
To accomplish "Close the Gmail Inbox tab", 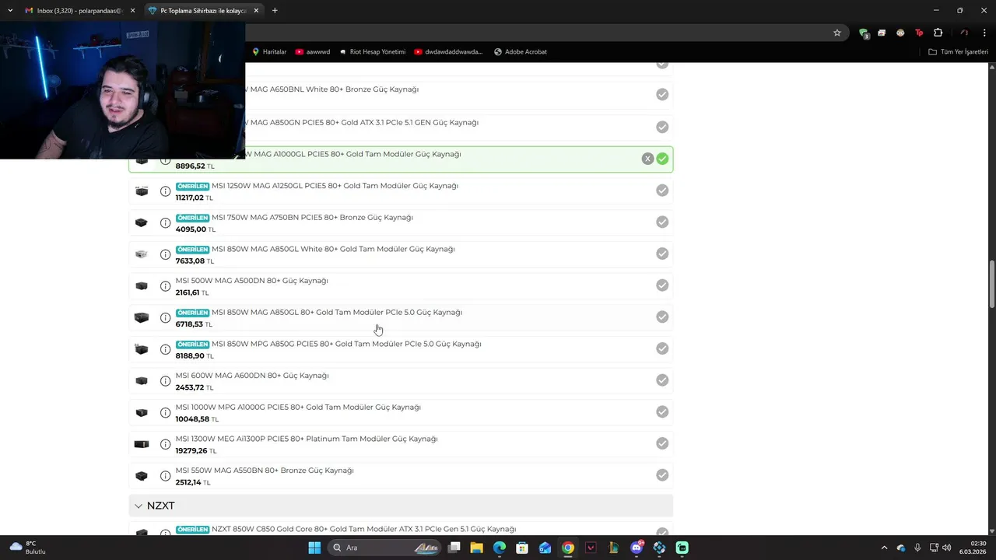I will click(132, 11).
